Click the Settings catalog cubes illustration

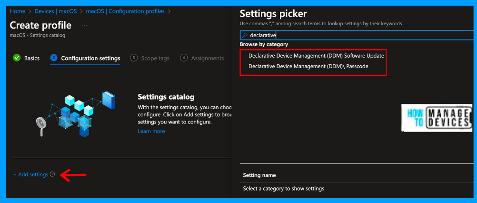(x=75, y=113)
